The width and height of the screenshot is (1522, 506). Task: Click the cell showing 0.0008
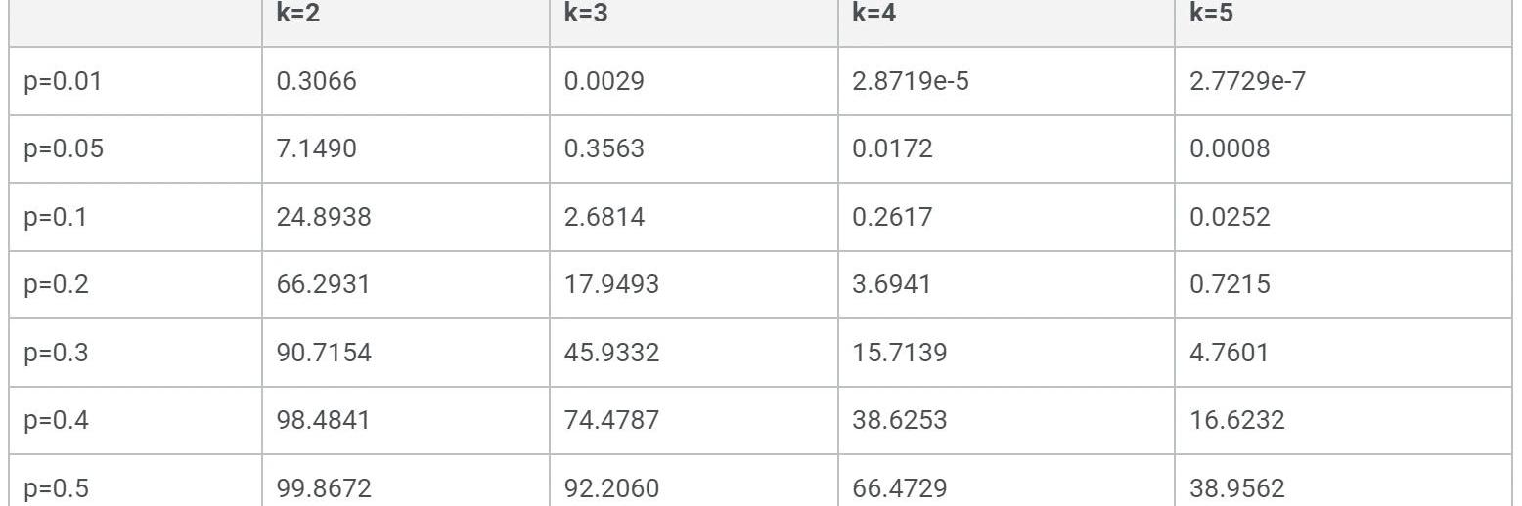1343,148
